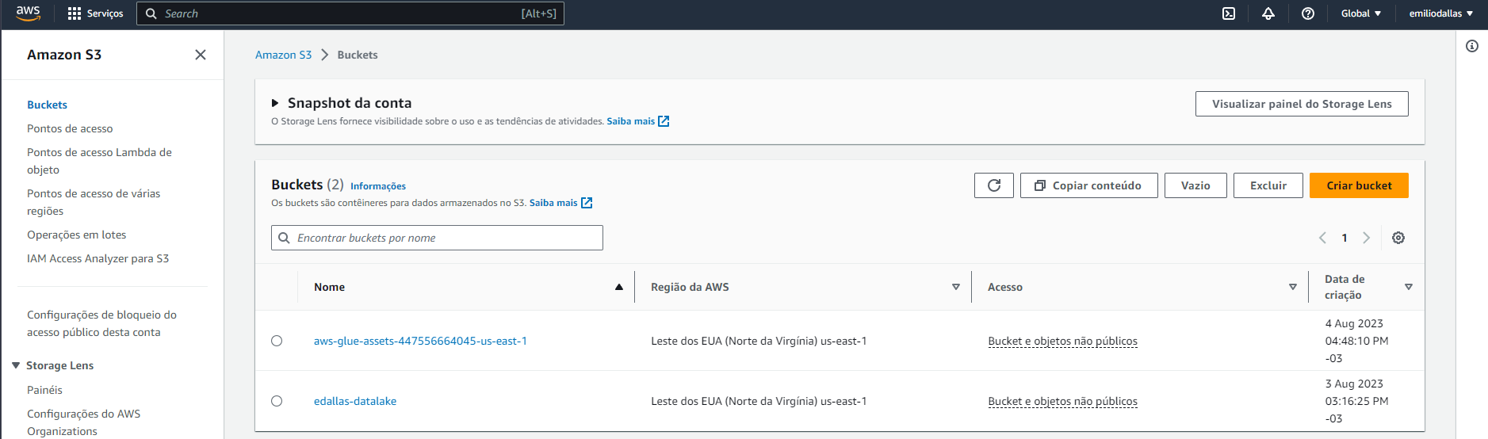The image size is (1488, 439).
Task: Click the refresh buckets icon button
Action: tap(993, 185)
